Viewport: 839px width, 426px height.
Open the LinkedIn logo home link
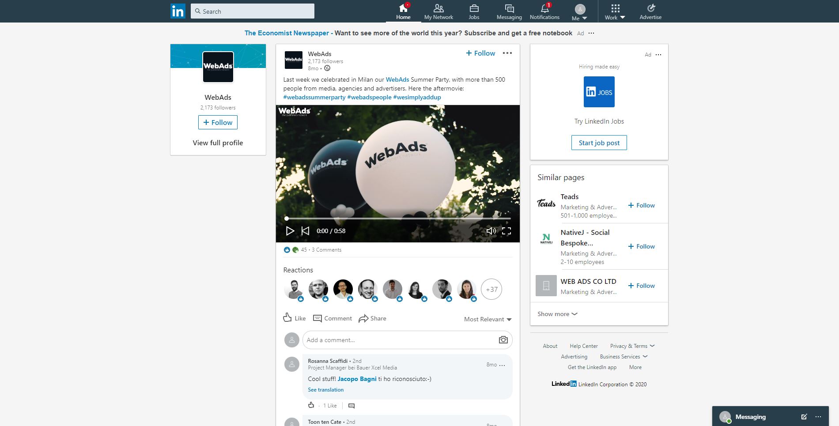[x=178, y=11]
